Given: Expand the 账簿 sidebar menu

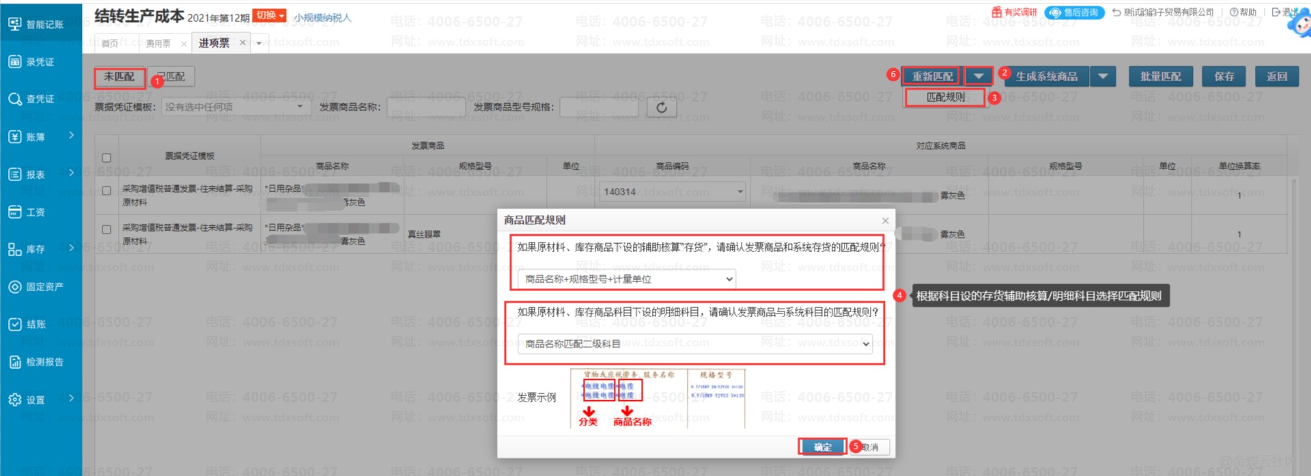Looking at the screenshot, I should tap(41, 137).
